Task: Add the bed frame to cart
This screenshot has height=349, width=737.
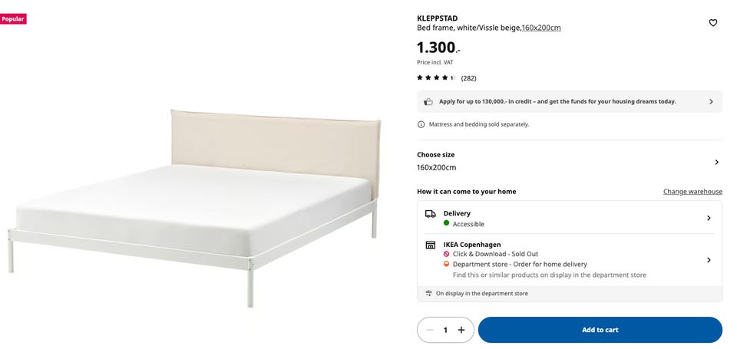Action: 600,330
